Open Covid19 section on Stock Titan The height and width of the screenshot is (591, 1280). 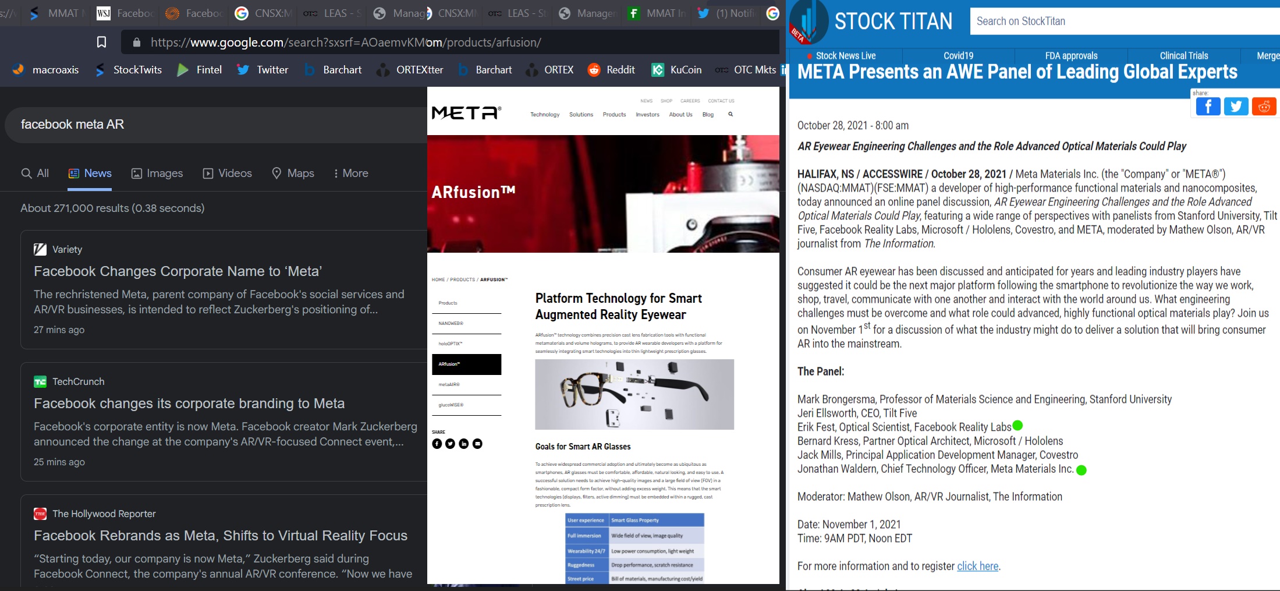click(x=958, y=56)
